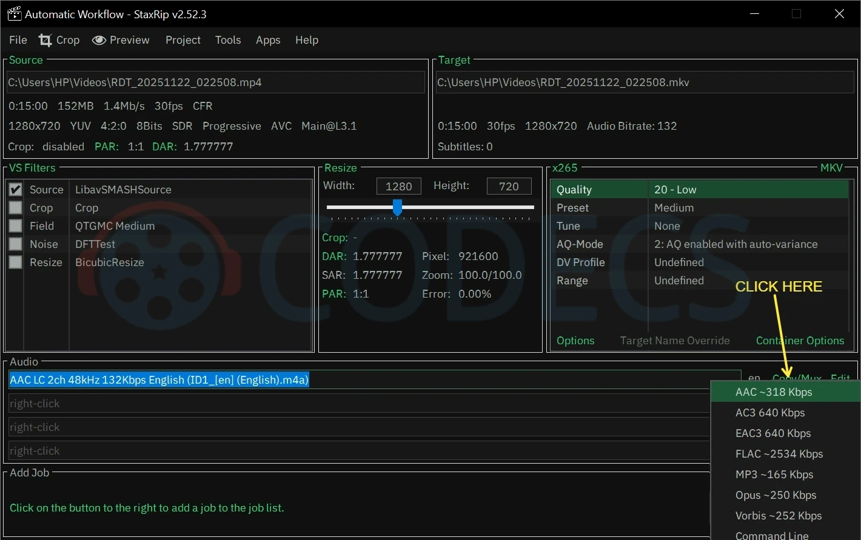Viewport: 861px width, 540px height.
Task: Click the VS Filters panel label
Action: coord(32,168)
